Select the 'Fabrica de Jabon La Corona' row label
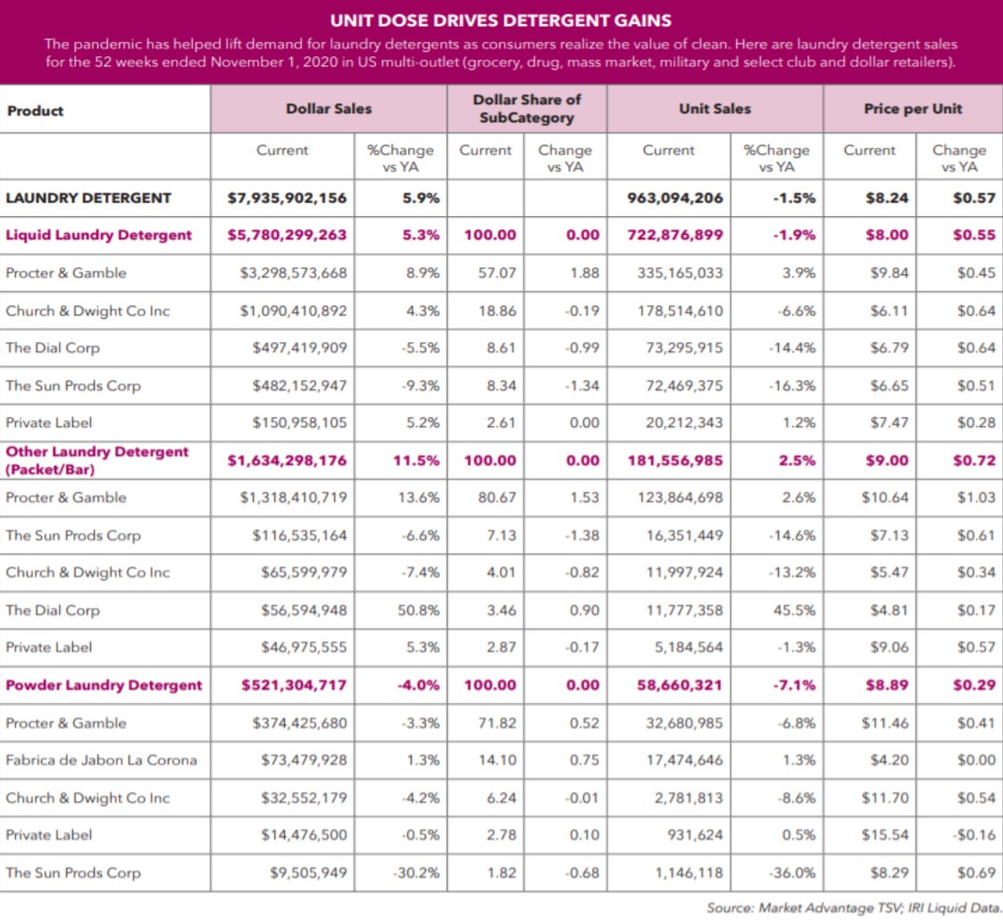Screen dimensions: 1003x920 (x=101, y=760)
